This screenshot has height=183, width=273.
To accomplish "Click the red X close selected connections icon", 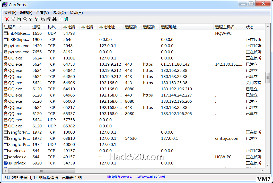I will [7, 19].
